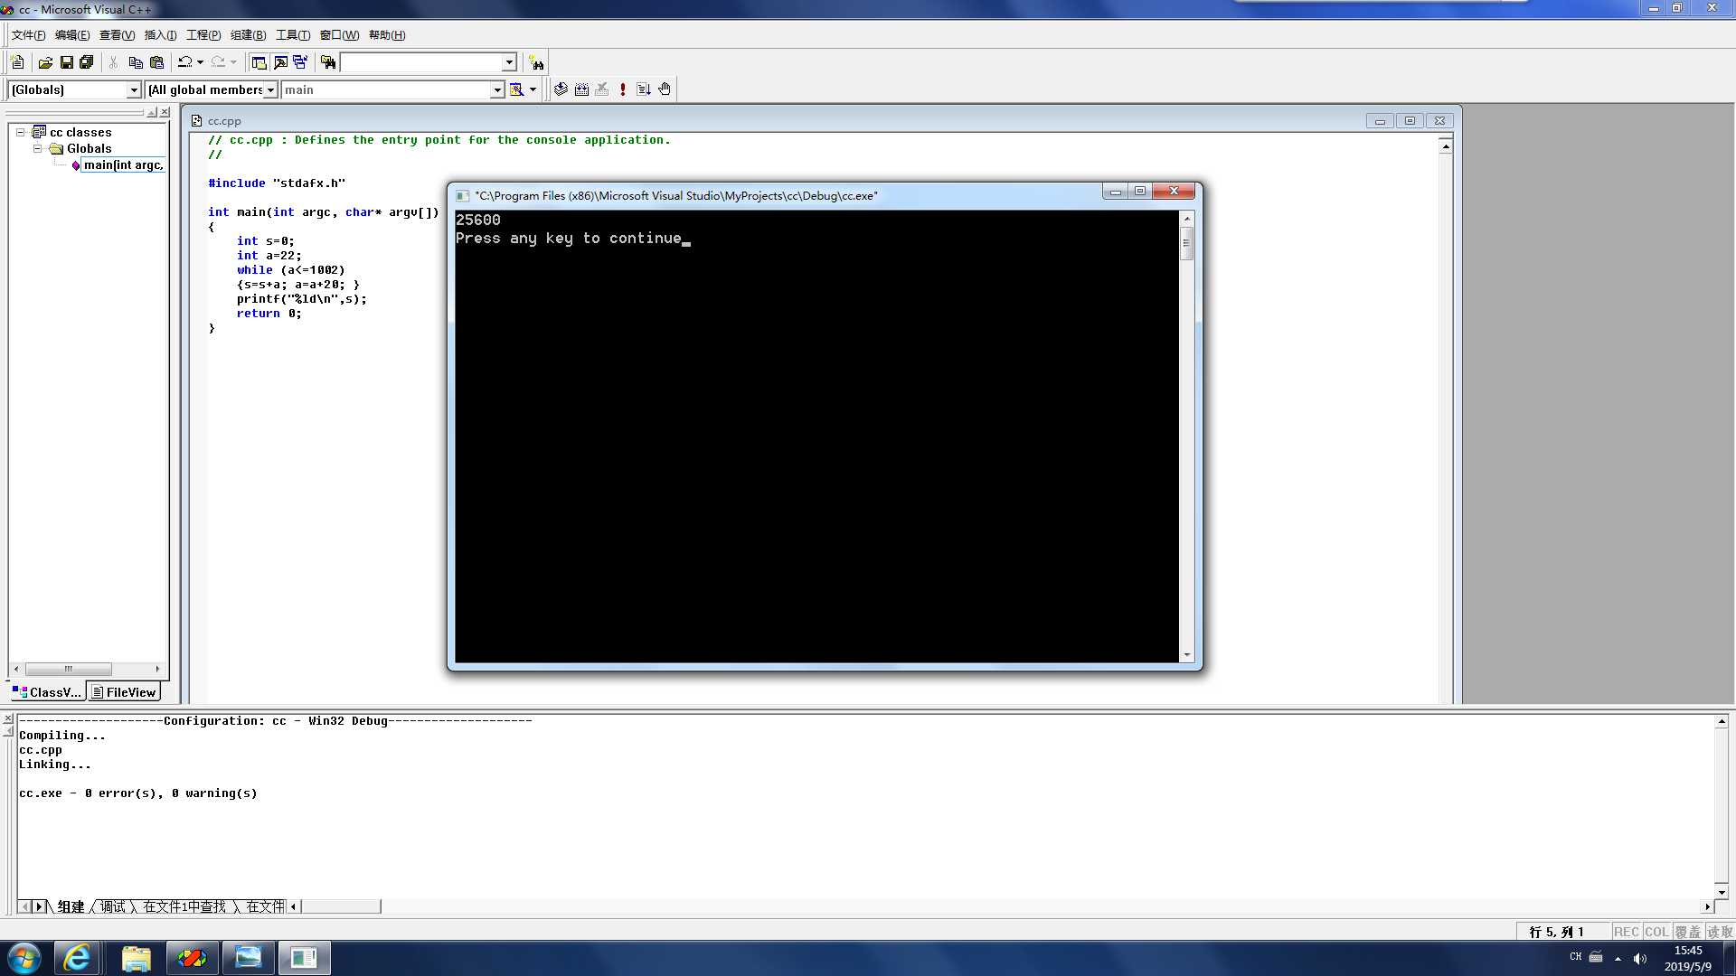Cut the selected text
The height and width of the screenshot is (976, 1736).
point(113,62)
